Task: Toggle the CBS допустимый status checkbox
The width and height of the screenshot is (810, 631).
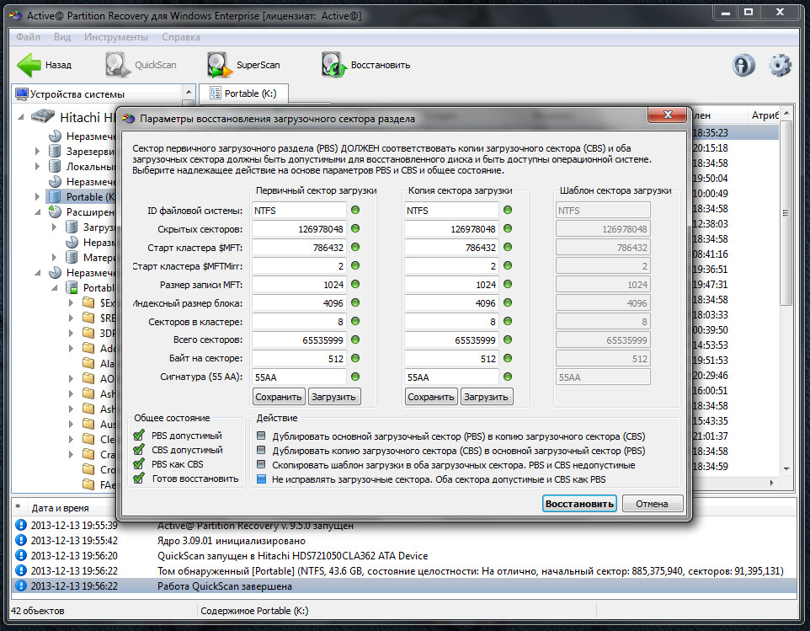Action: pos(139,450)
